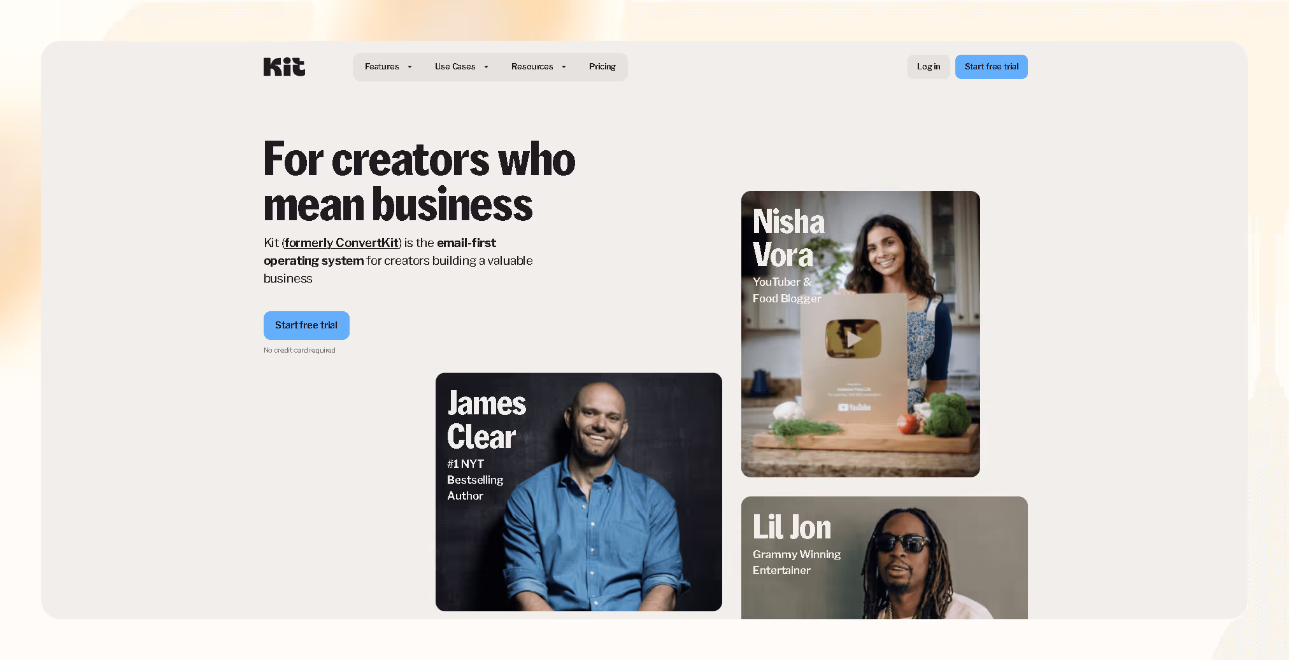Expand the Features dropdown arrow
The height and width of the screenshot is (660, 1289).
tap(409, 67)
